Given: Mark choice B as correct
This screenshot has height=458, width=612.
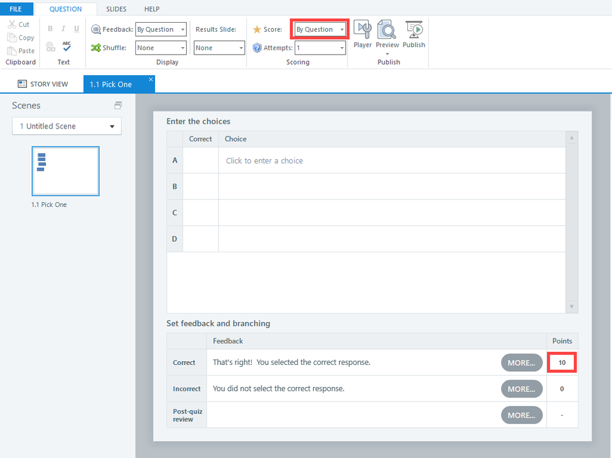Looking at the screenshot, I should [x=200, y=186].
